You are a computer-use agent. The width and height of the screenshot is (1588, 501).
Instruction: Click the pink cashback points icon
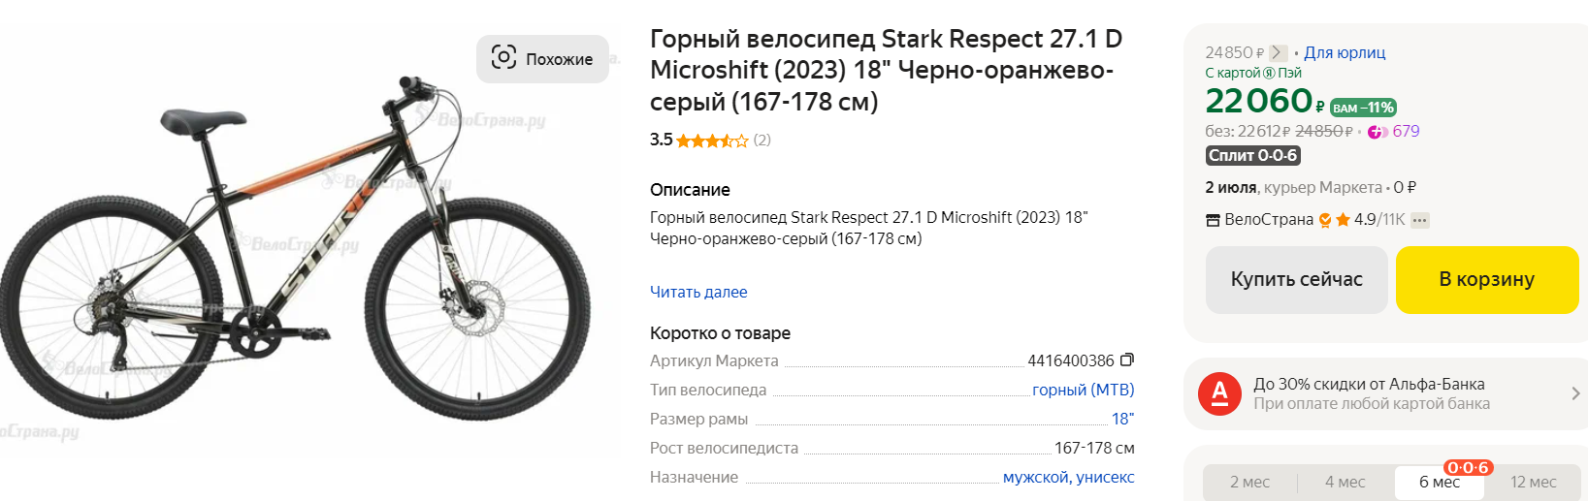click(1377, 132)
